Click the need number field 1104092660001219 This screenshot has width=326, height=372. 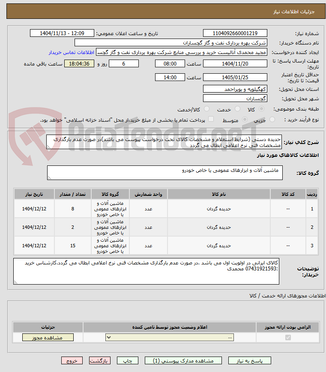coord(235,33)
